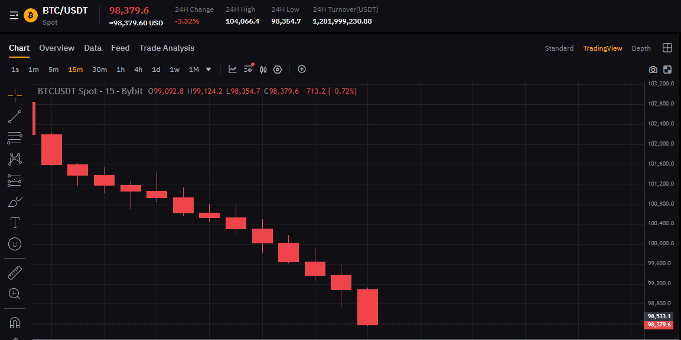Set timeframe to 1w
This screenshot has height=340, width=681.
pyautogui.click(x=175, y=70)
